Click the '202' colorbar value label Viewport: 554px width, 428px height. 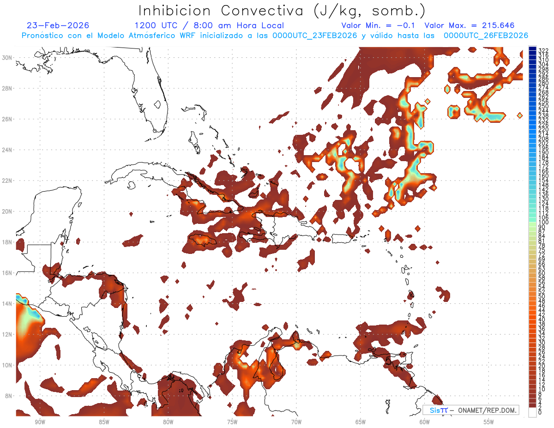(x=543, y=143)
